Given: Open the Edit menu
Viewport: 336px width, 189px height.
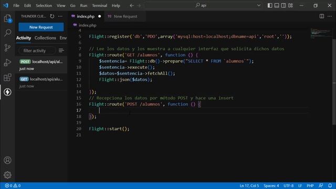Looking at the screenshot, I should (x=27, y=6).
